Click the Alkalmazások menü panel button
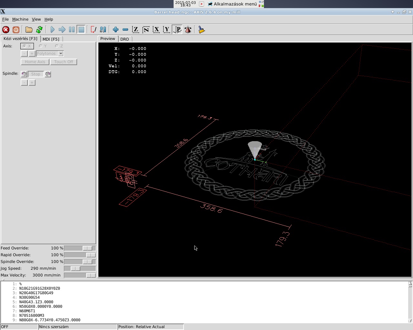Viewport: 413px width, 330px height. pyautogui.click(x=232, y=4)
